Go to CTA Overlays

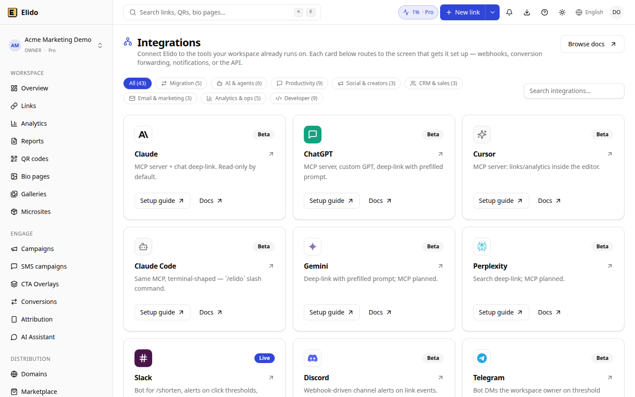point(56,284)
